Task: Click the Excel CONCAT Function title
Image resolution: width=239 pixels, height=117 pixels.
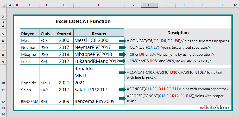Action: point(83,21)
